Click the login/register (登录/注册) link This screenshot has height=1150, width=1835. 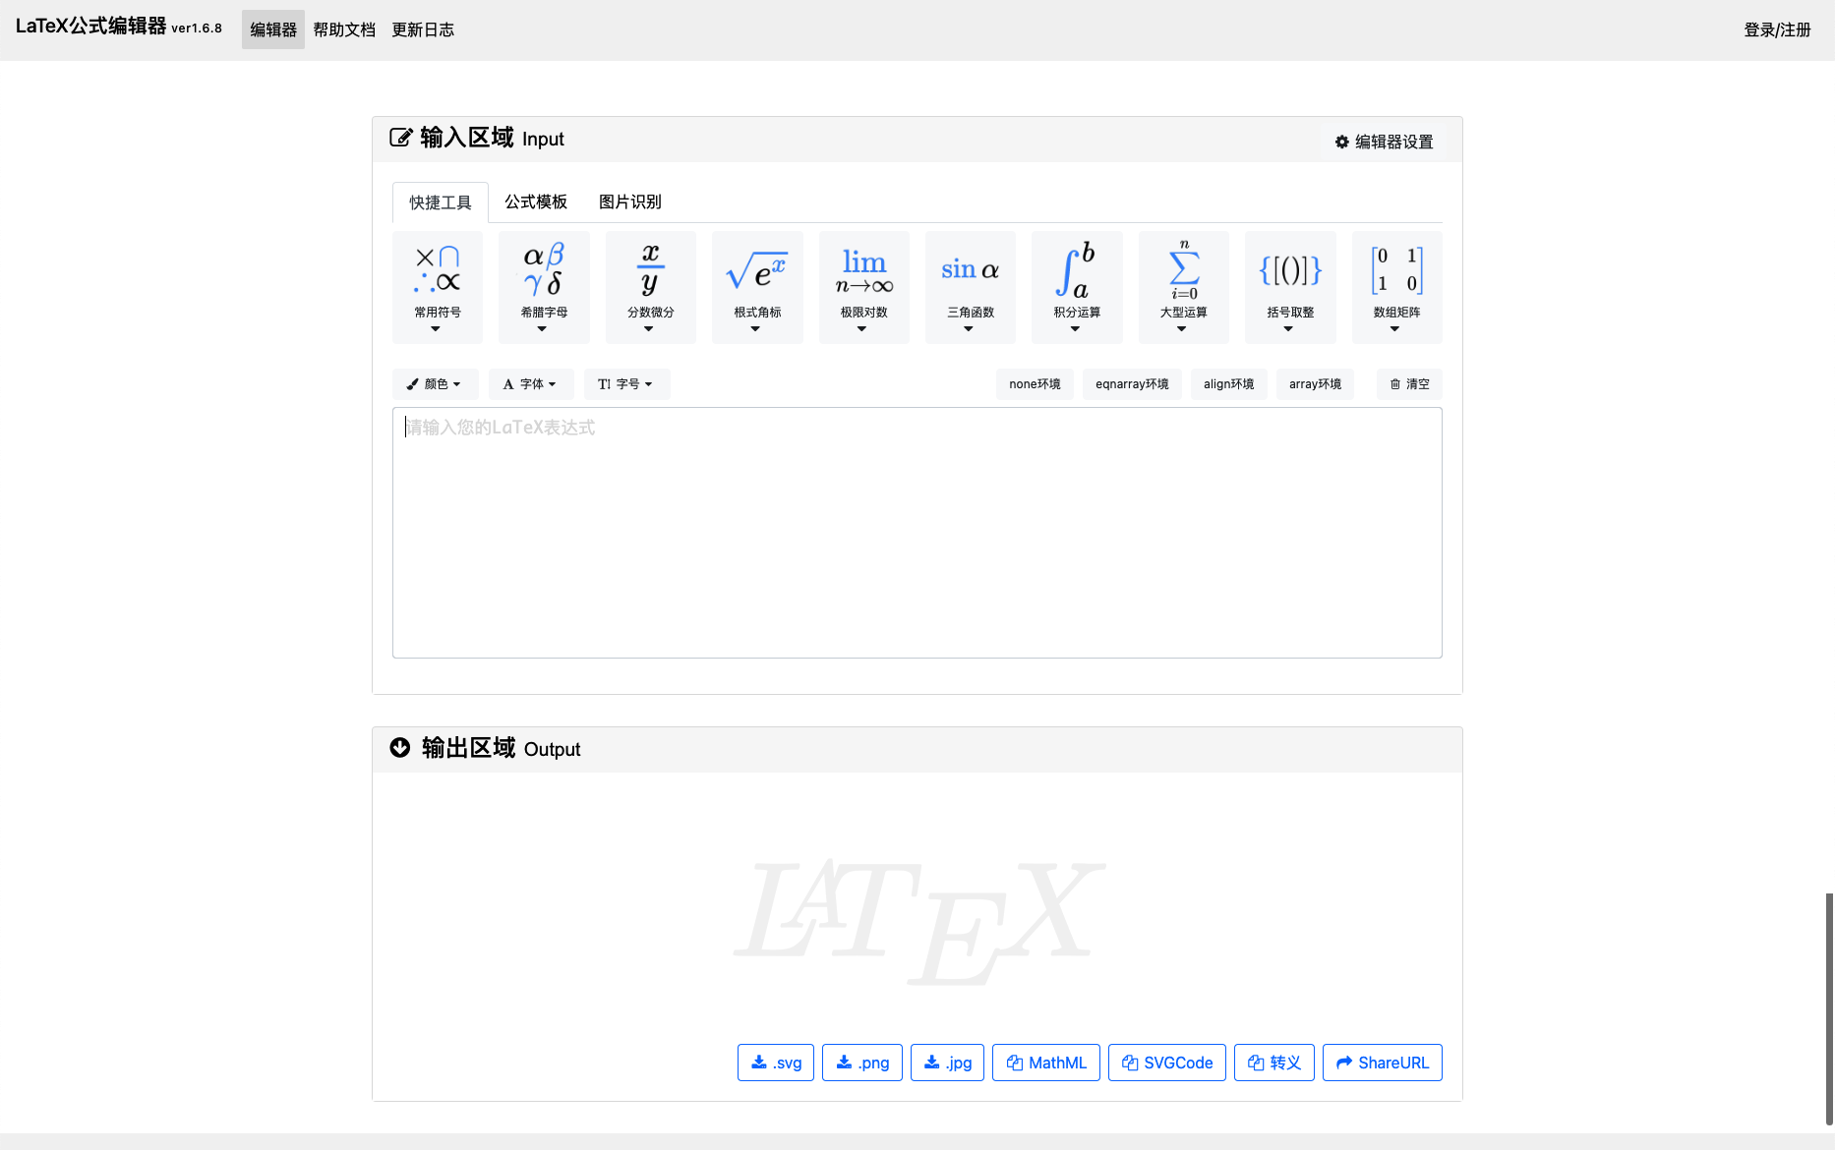[1776, 30]
